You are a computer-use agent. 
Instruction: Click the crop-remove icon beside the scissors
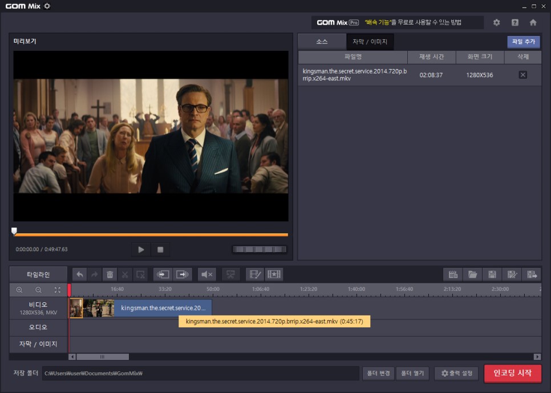140,274
